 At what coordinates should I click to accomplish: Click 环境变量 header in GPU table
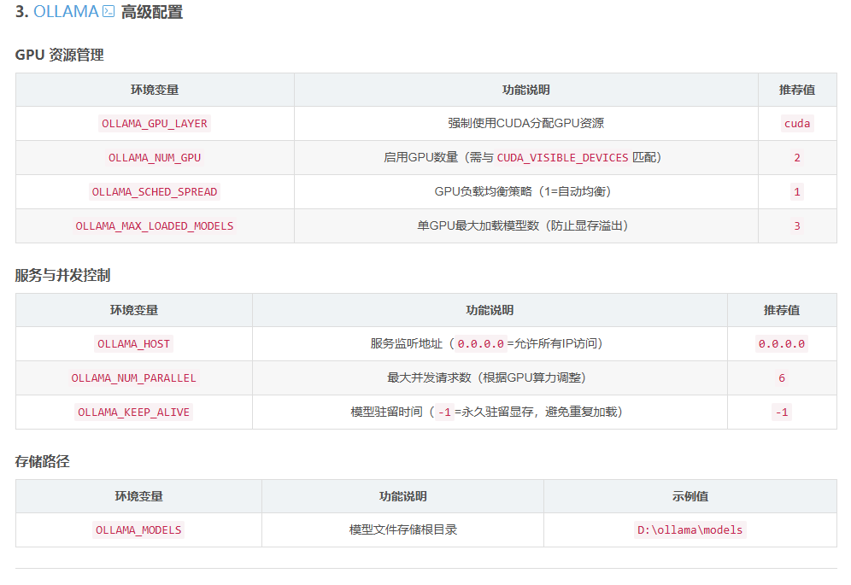pyautogui.click(x=155, y=90)
